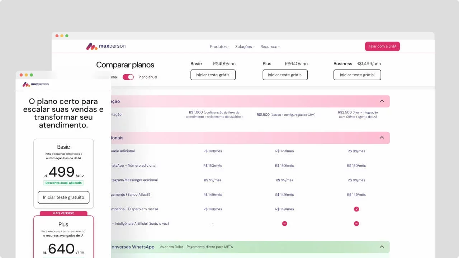Click the MAIS VENDIDO badge on Plus card
Screen dimensions: 459x258
click(63, 213)
